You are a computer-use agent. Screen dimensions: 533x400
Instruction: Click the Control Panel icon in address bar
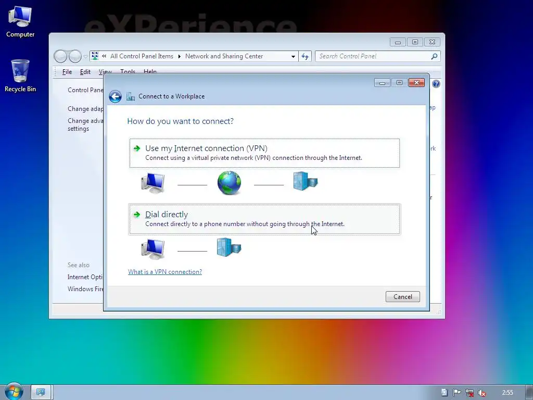point(95,56)
